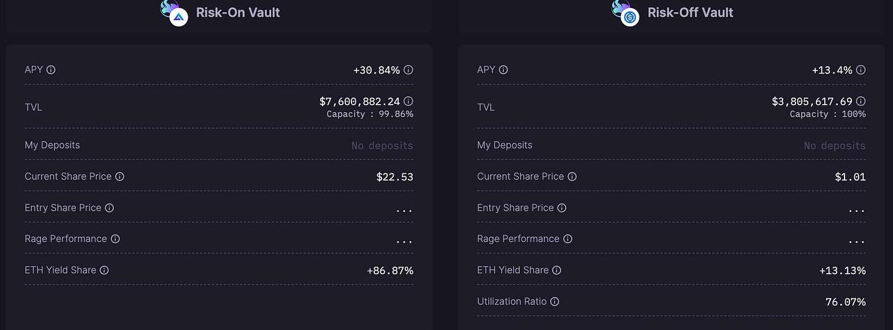Open info for Risk-Off Current Share Price
Viewport: 893px width, 330px height.
[x=572, y=176]
